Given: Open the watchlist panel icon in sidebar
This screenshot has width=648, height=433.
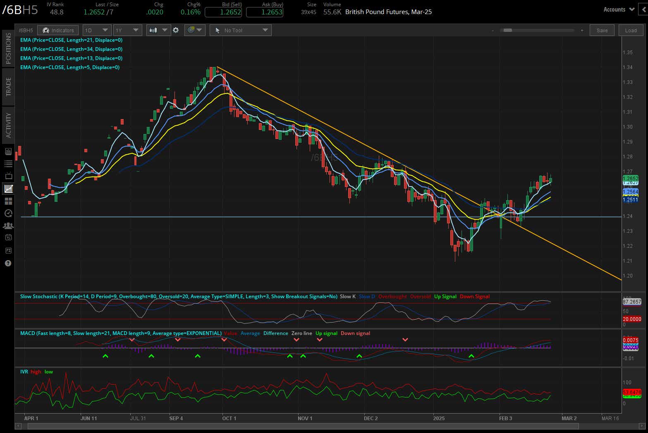Looking at the screenshot, I should [x=8, y=163].
